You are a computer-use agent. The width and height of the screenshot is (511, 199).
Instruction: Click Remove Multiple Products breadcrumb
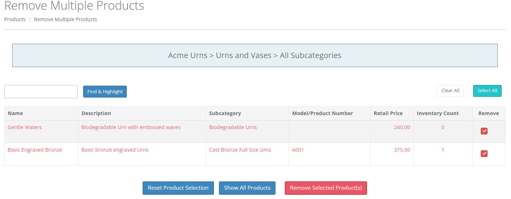click(66, 19)
